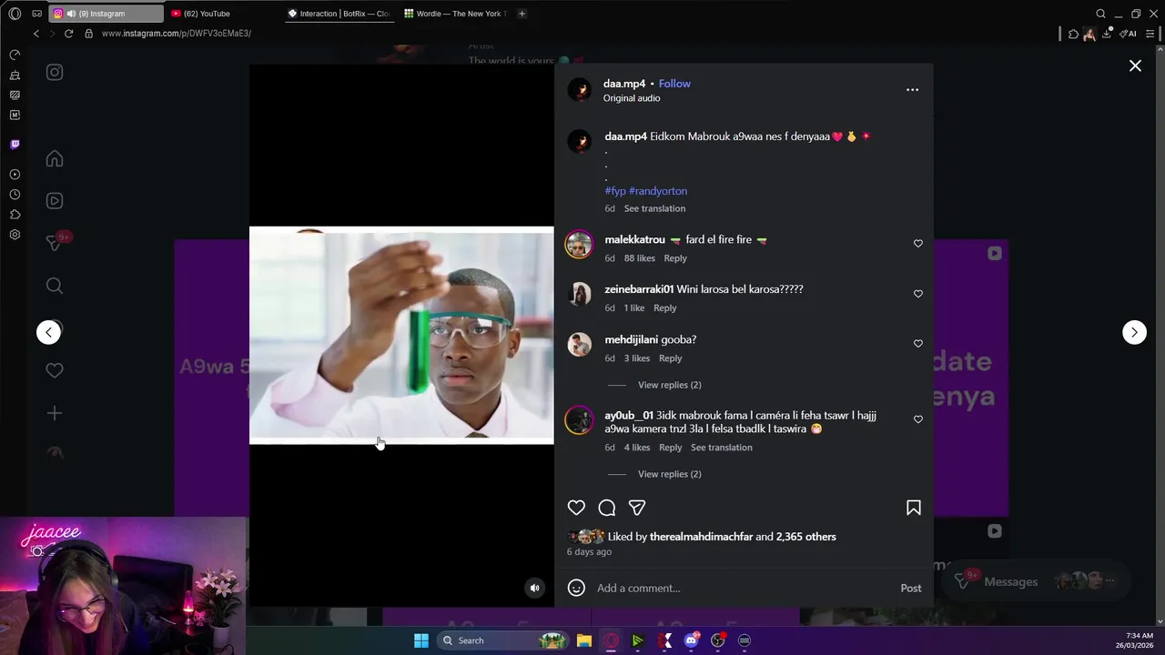Open browser downloads icon
The width and height of the screenshot is (1165, 655).
1108,34
